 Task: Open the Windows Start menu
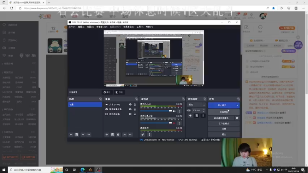(x=4, y=170)
